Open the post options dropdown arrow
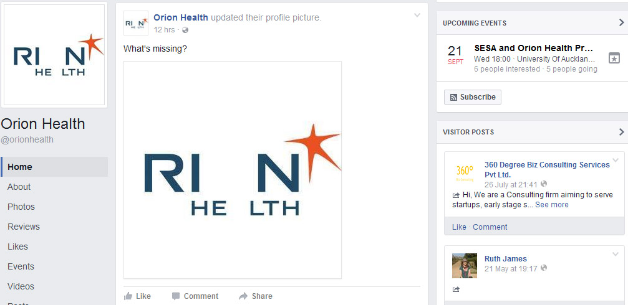628x305 pixels. [x=417, y=16]
